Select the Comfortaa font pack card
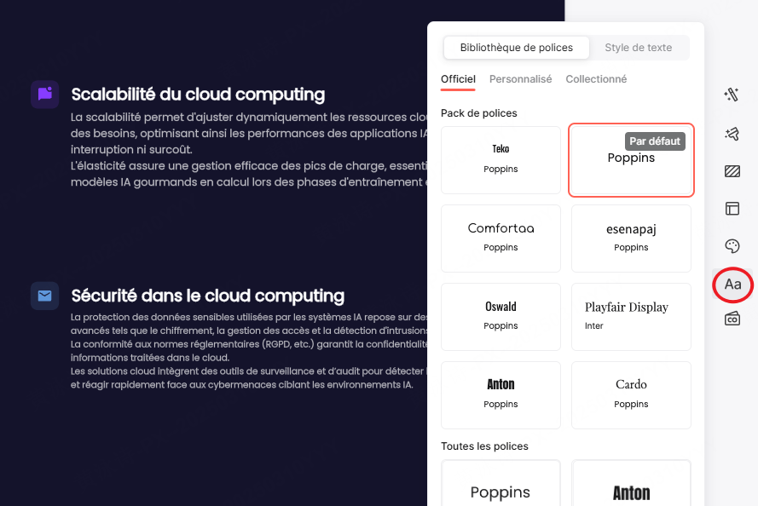The image size is (758, 506). [x=501, y=238]
